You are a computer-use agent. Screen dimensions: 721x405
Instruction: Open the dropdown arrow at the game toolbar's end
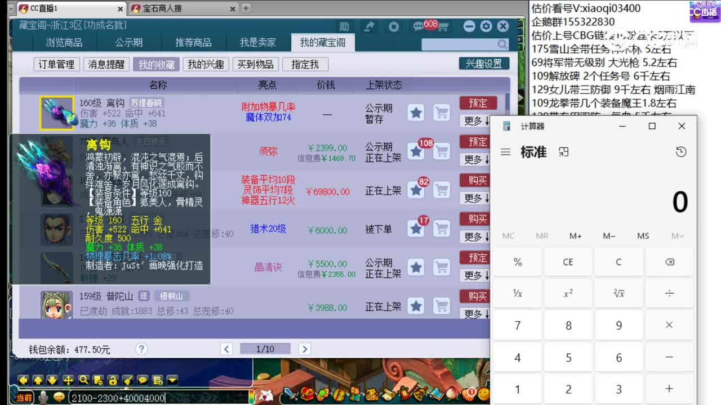coord(172,380)
